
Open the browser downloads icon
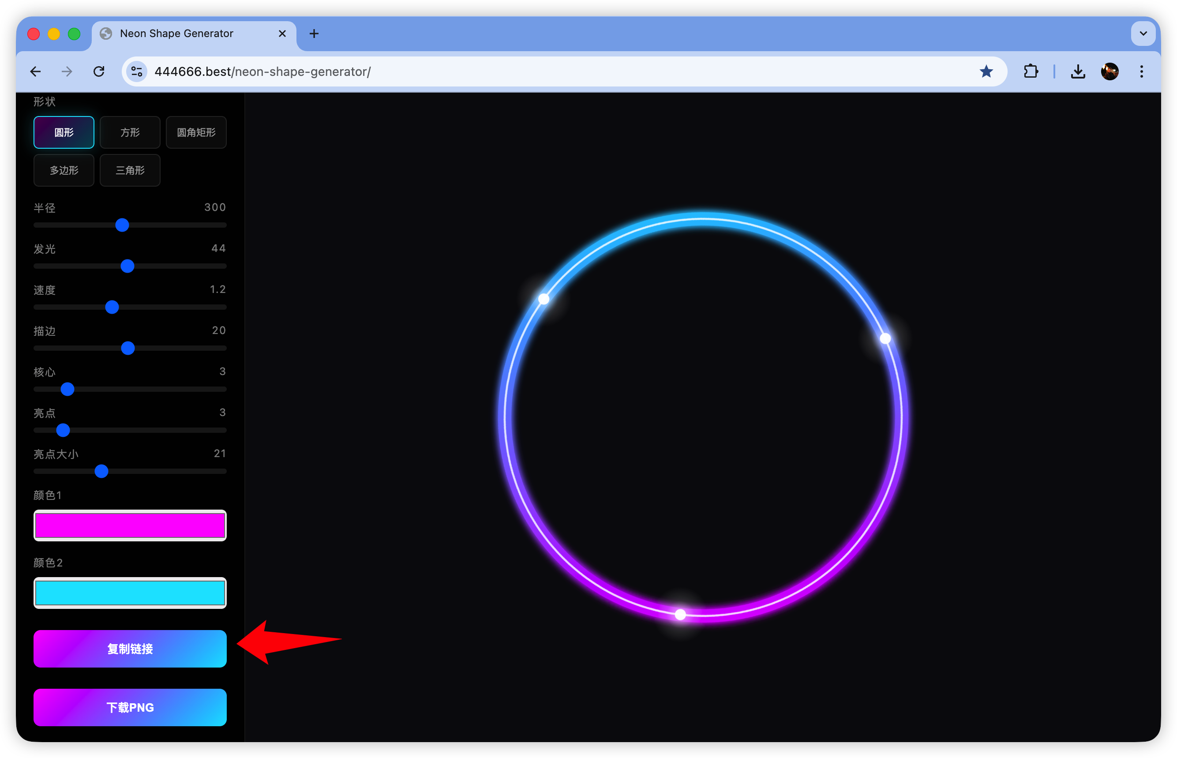[1078, 72]
